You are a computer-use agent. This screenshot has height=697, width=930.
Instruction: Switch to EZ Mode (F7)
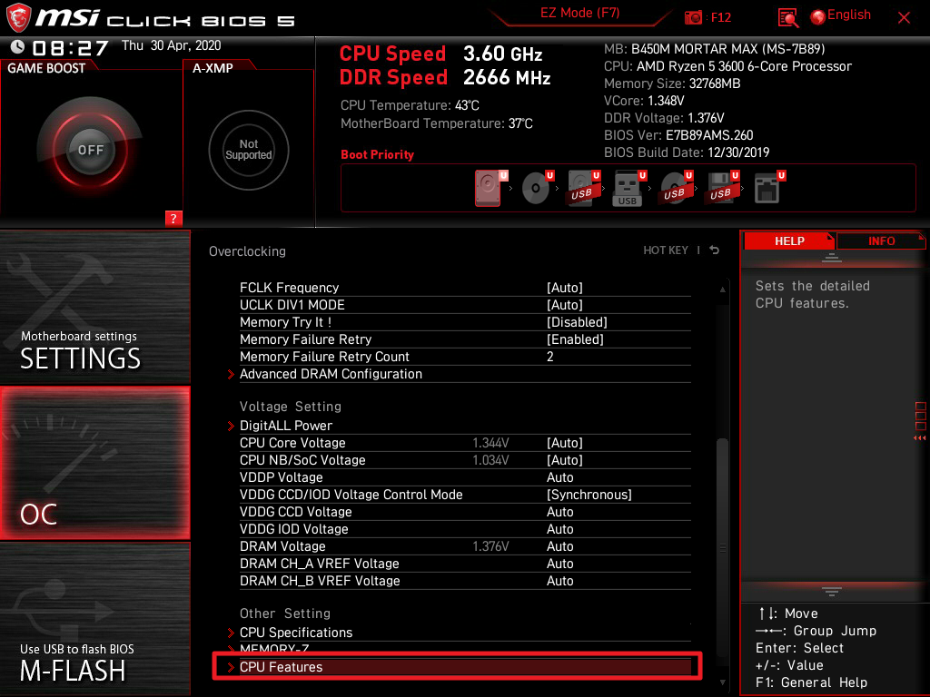coord(579,13)
